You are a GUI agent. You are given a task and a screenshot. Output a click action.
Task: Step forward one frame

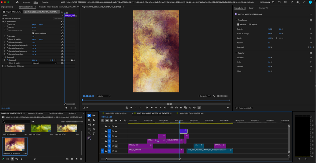point(160,108)
